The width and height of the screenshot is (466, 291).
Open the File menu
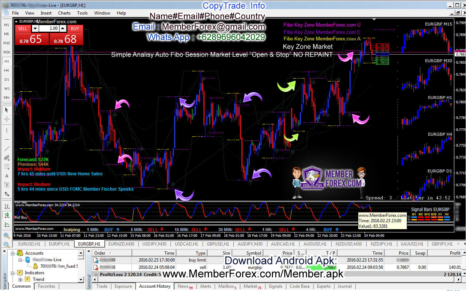pos(15,13)
